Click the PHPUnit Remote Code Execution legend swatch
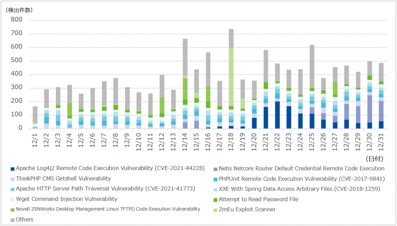 point(215,179)
